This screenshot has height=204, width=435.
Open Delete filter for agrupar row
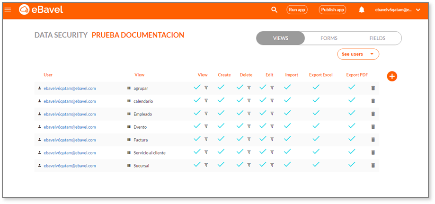[249, 88]
